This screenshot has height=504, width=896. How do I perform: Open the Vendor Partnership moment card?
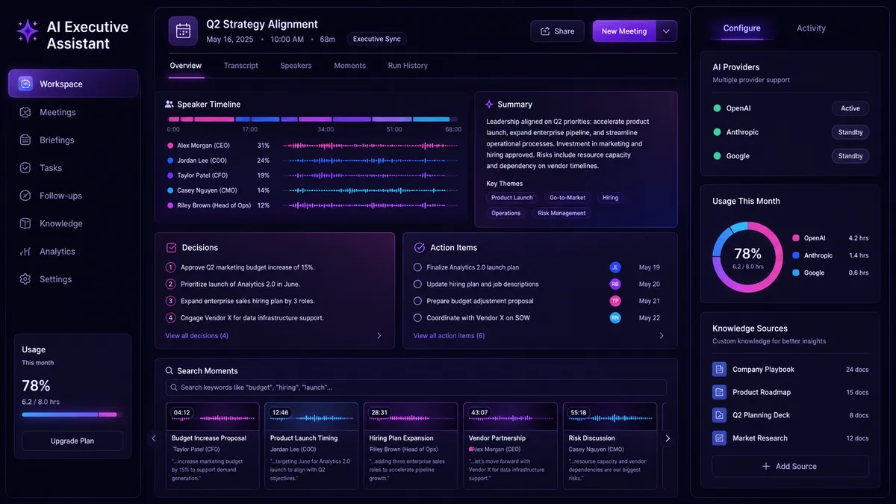[510, 446]
